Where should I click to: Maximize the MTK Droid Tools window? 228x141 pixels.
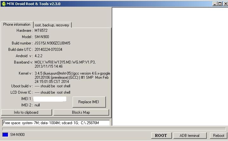[x=220, y=4]
